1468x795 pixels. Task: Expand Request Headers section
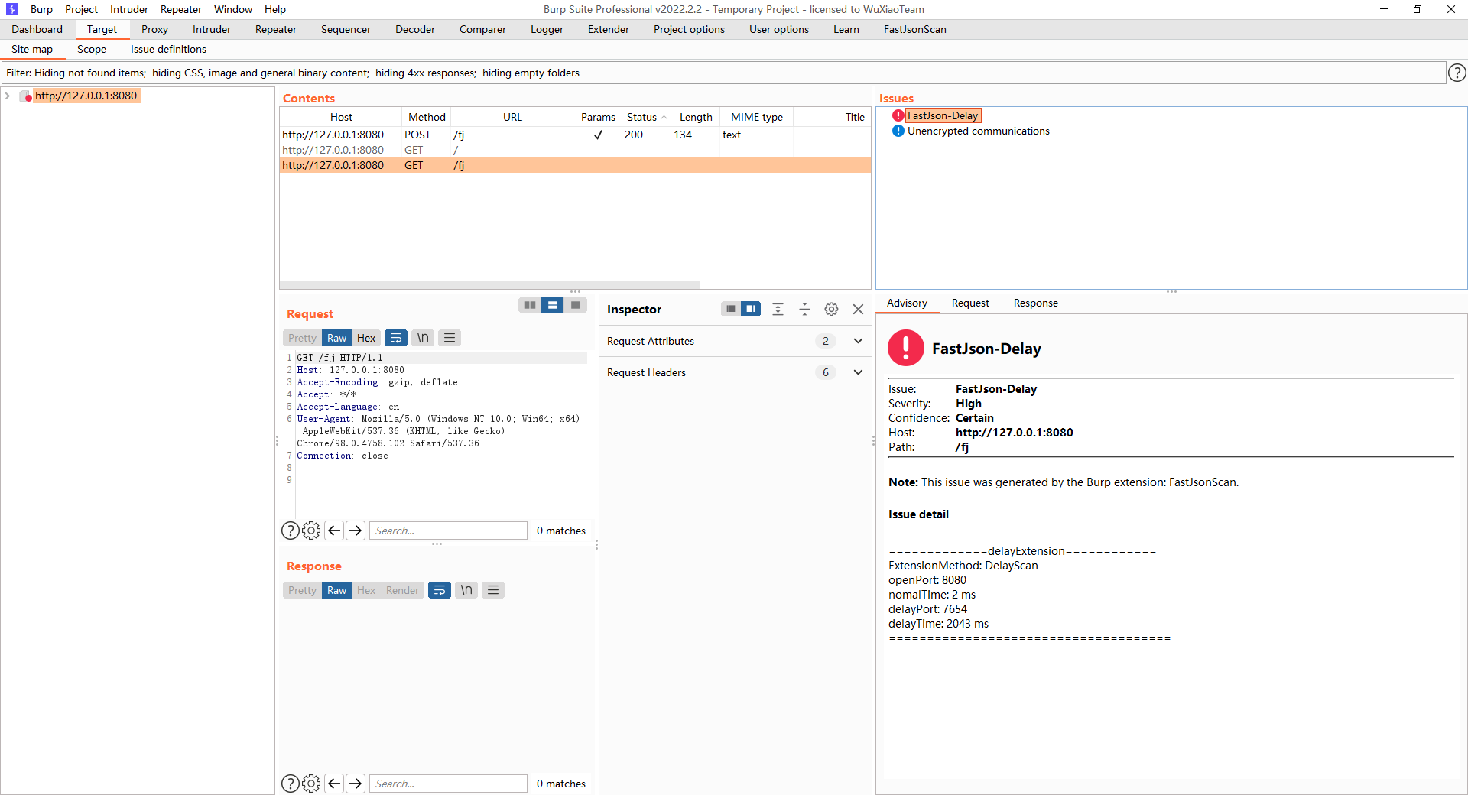pyautogui.click(x=858, y=372)
